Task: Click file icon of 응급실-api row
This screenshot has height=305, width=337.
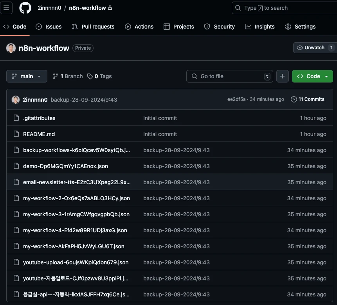Action: pyautogui.click(x=16, y=294)
